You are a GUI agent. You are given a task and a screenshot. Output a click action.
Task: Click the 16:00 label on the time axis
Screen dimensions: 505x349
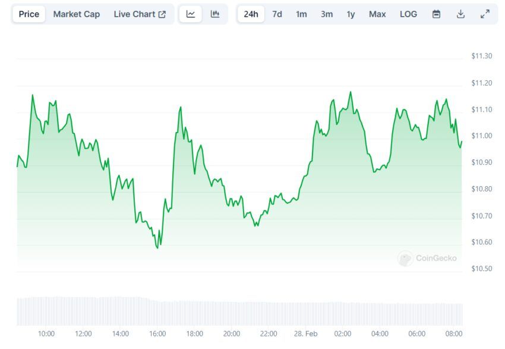pyautogui.click(x=157, y=334)
